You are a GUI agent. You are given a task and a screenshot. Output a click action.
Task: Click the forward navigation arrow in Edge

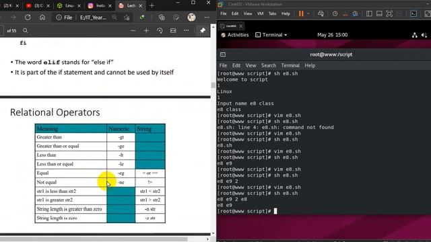(x=13, y=17)
